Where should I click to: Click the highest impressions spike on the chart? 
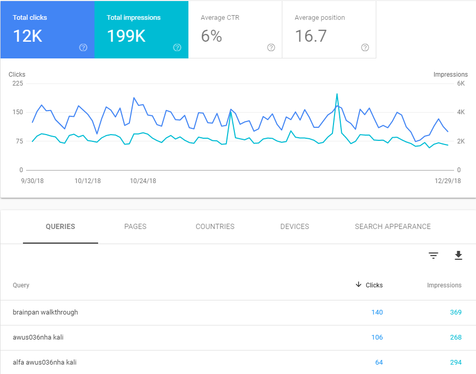pyautogui.click(x=337, y=94)
